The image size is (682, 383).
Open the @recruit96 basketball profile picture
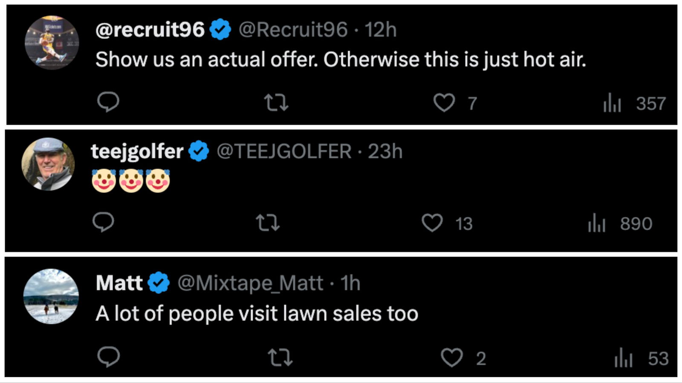(x=52, y=43)
